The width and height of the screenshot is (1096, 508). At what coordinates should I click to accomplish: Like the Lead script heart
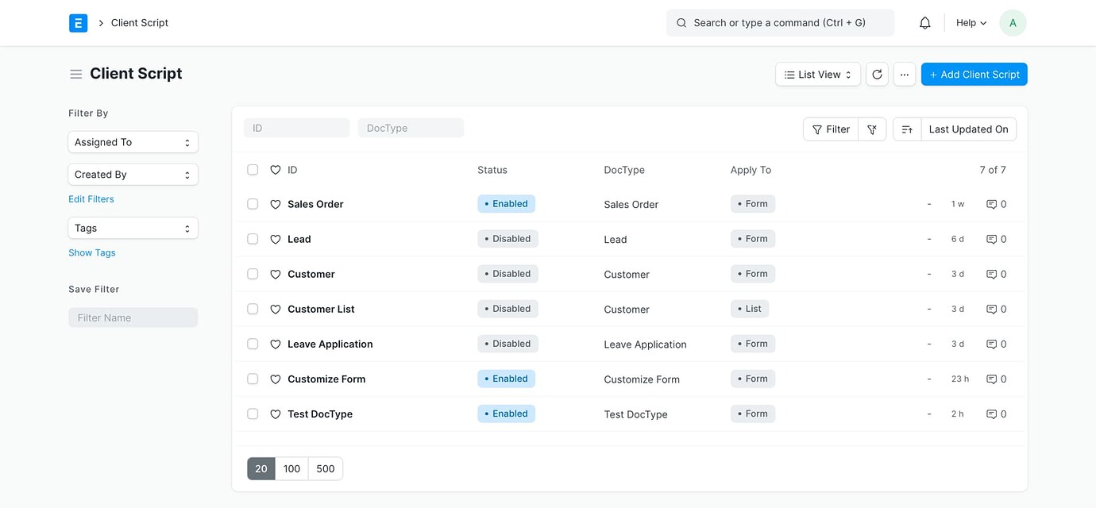pos(276,239)
